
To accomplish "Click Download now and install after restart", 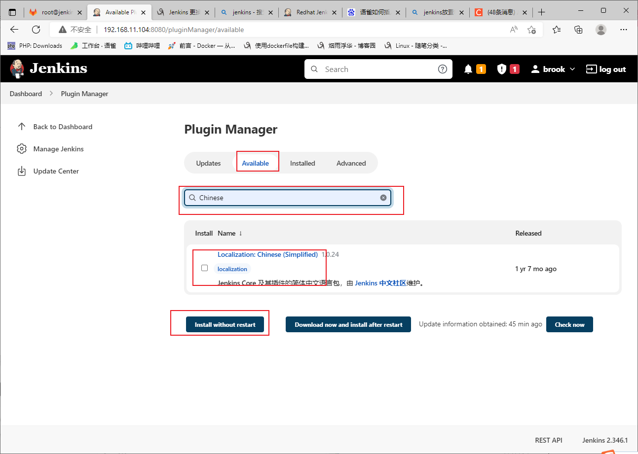I will coord(348,324).
